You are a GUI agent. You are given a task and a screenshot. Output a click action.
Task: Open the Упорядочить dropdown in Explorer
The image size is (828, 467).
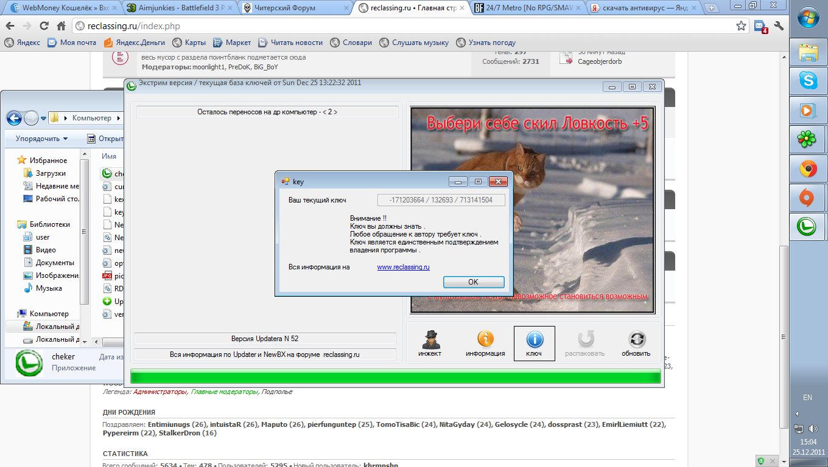[42, 139]
